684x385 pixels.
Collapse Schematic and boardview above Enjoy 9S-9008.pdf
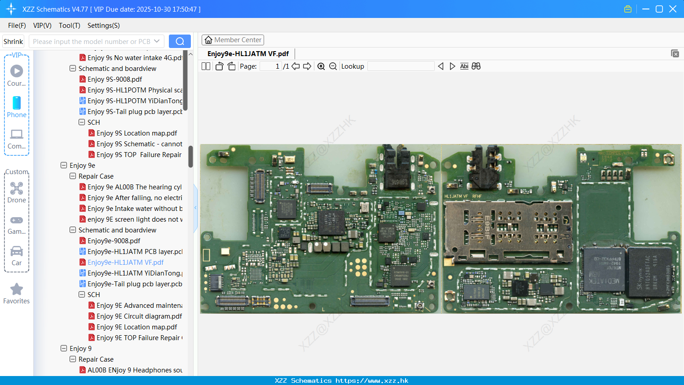[73, 68]
